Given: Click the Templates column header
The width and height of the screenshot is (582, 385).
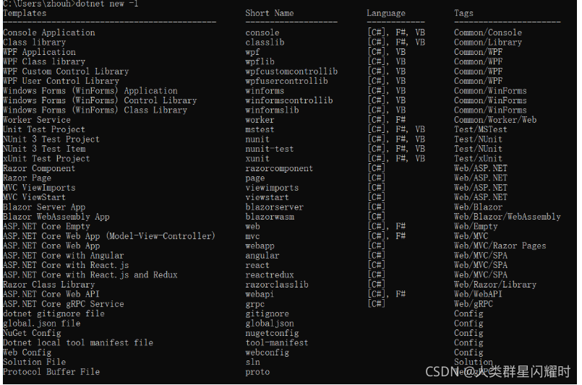Looking at the screenshot, I should click(25, 13).
